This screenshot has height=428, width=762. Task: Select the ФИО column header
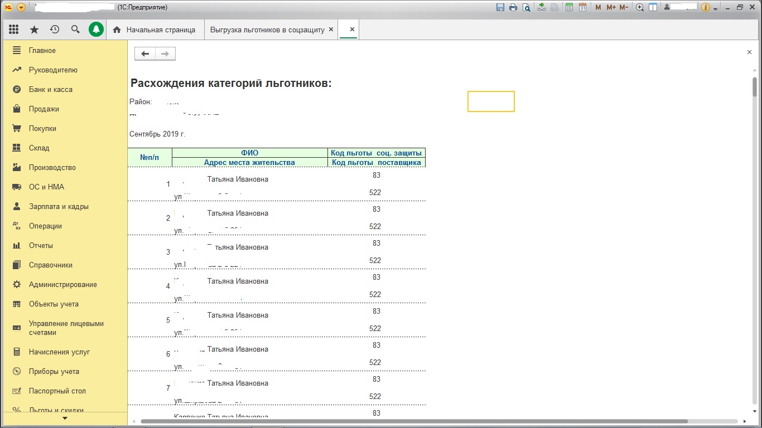point(250,153)
